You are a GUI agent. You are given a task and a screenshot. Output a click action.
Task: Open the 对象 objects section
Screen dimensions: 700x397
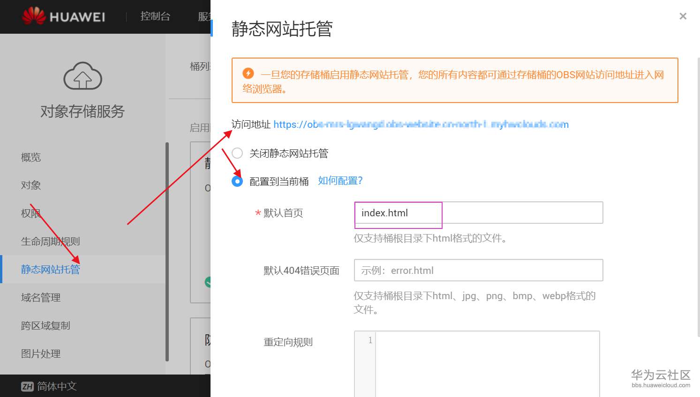point(31,185)
